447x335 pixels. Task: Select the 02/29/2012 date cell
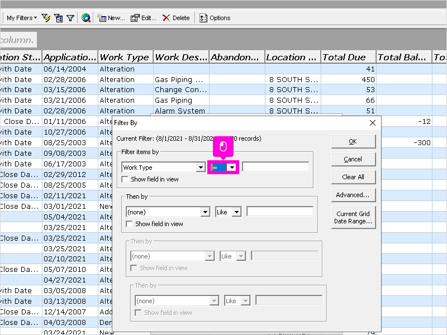(70, 174)
